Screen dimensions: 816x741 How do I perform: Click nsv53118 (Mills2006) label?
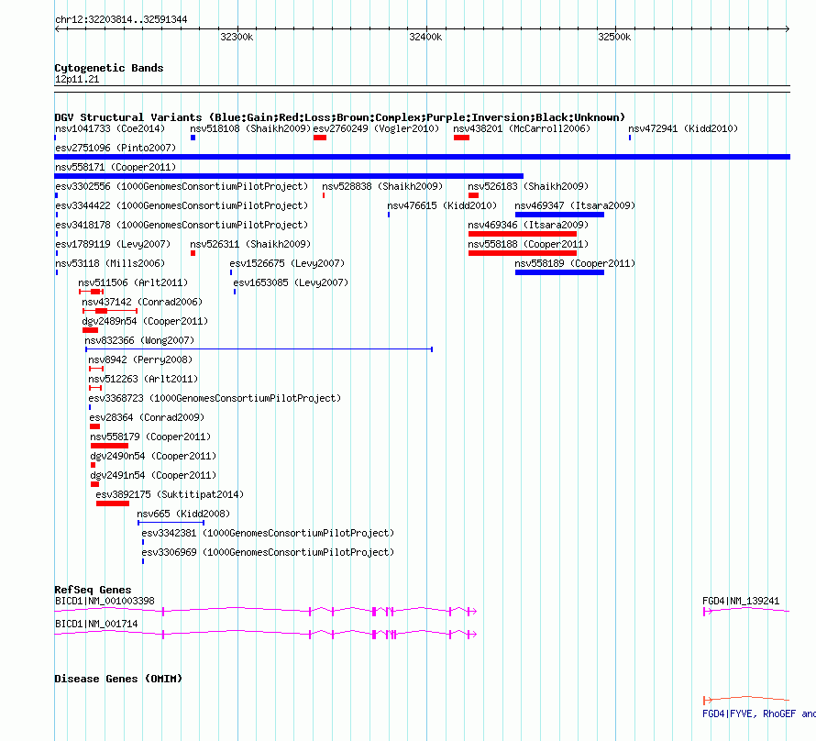tap(110, 263)
